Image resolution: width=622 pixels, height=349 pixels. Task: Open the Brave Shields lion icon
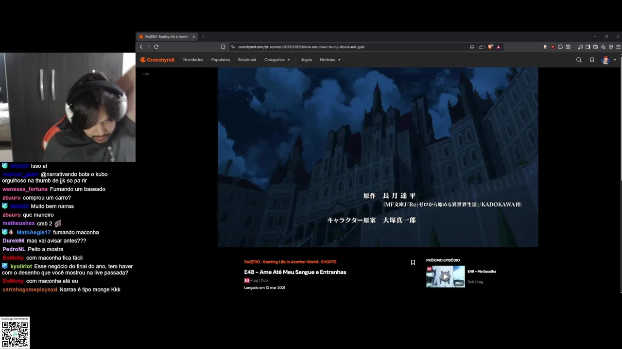(490, 47)
